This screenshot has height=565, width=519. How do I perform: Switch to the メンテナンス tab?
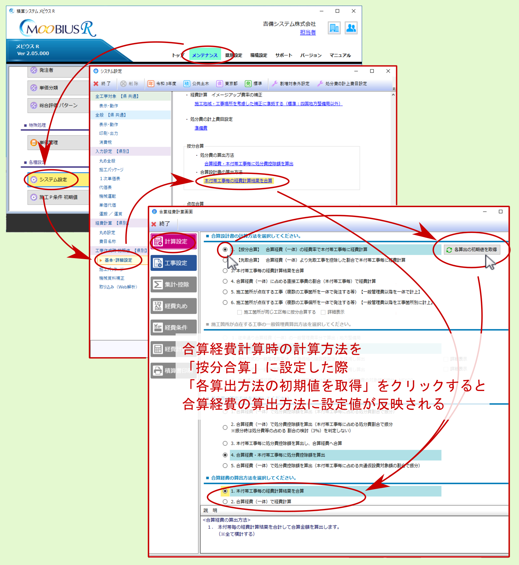[x=205, y=55]
